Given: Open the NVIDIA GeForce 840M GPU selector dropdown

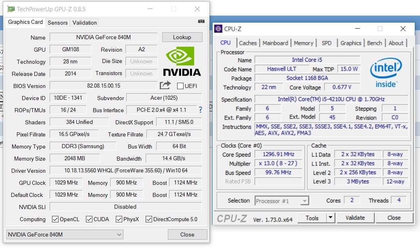Looking at the screenshot, I should [x=65, y=234].
